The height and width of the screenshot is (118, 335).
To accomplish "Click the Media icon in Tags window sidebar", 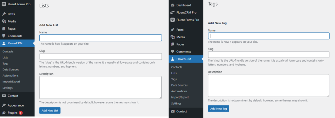I will 173,37.
